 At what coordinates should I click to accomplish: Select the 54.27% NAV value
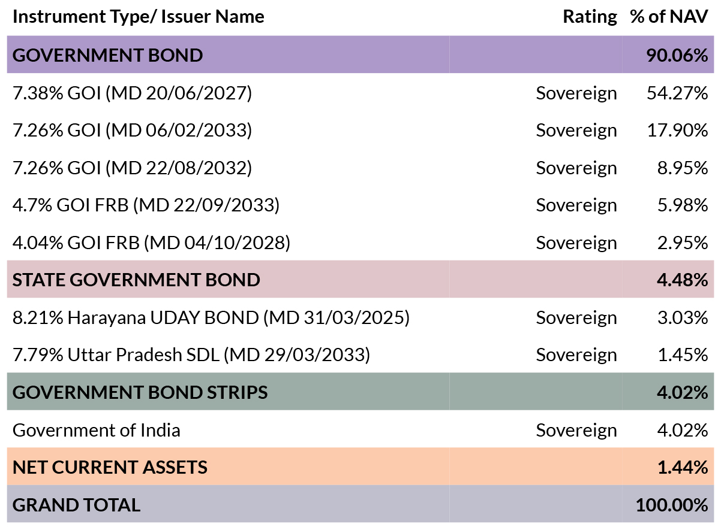click(x=677, y=93)
